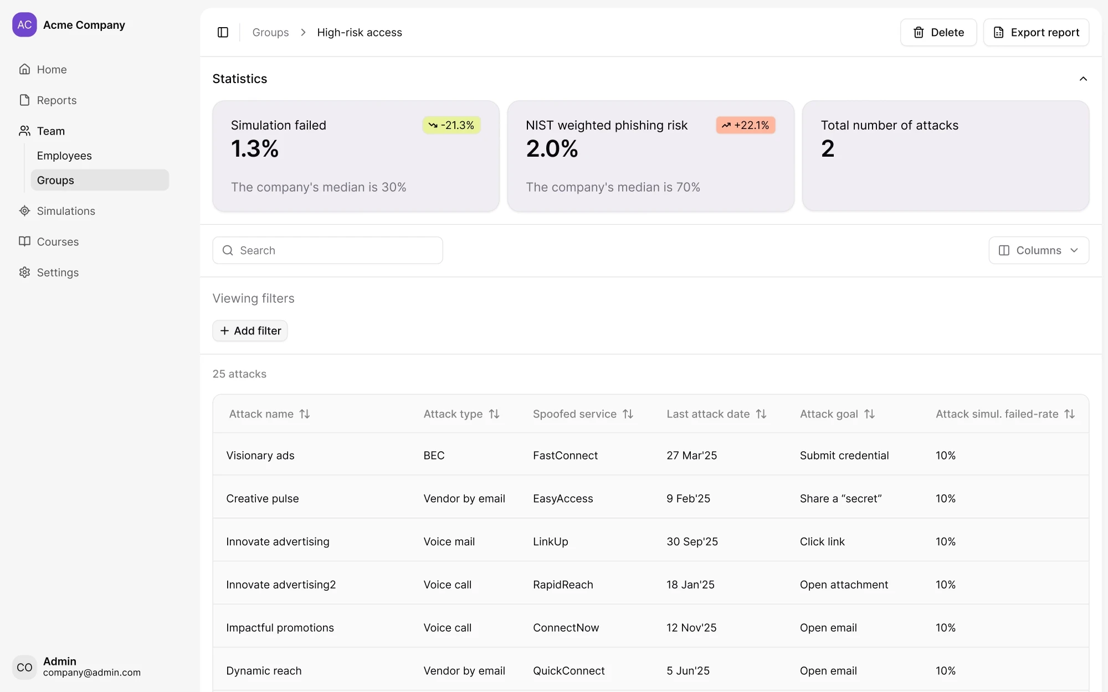This screenshot has height=692, width=1108.
Task: Sort by Spoofed service arrows
Action: click(x=628, y=414)
